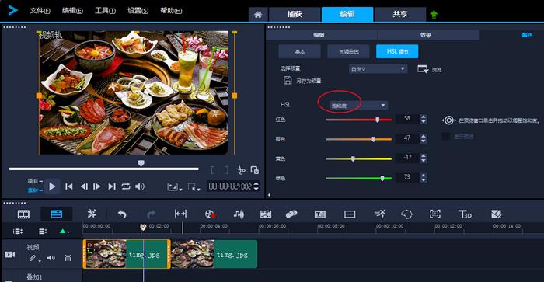Switch to the 共享 tab
This screenshot has height=282, width=544.
point(400,14)
